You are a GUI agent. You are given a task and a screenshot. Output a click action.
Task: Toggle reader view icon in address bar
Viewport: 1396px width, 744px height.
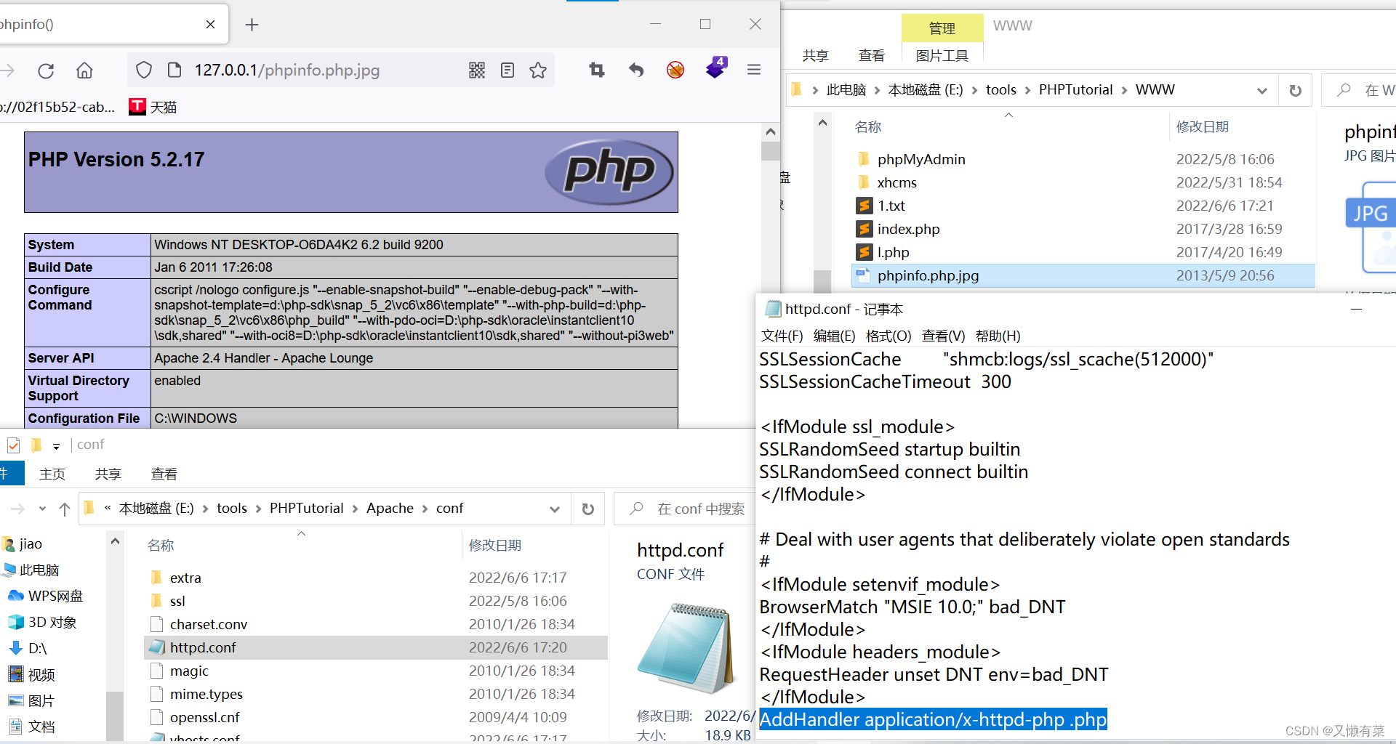[x=508, y=70]
